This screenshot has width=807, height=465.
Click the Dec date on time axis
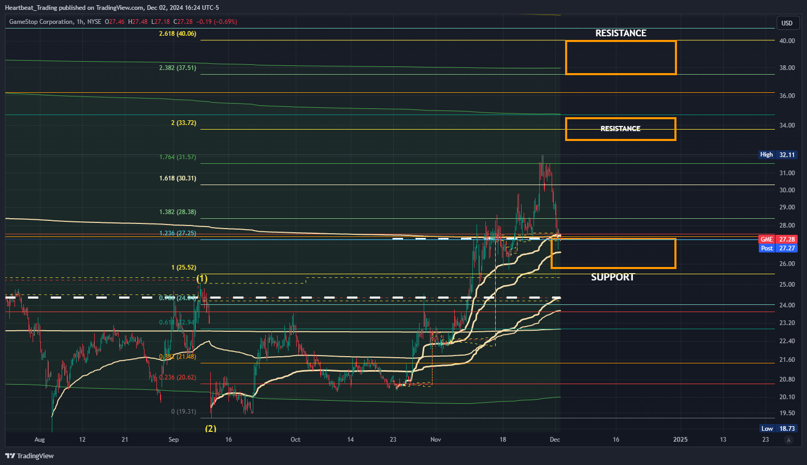click(x=555, y=440)
